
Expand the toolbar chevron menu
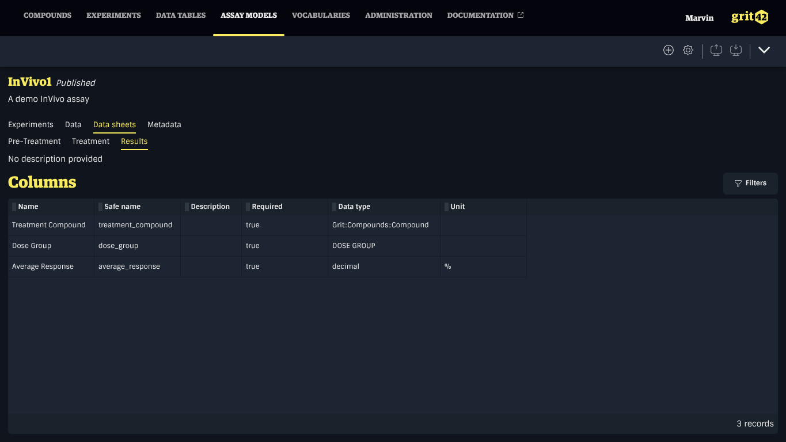tap(764, 50)
